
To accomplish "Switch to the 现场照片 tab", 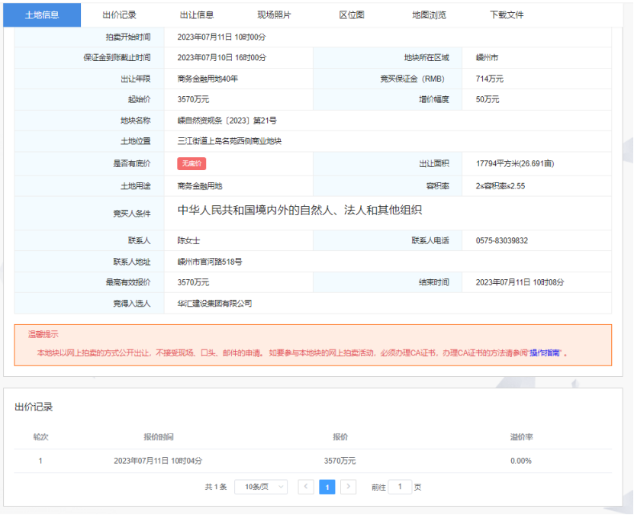I will click(274, 14).
